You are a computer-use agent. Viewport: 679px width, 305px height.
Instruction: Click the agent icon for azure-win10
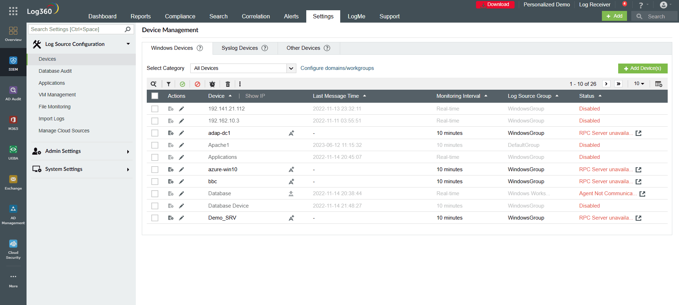pyautogui.click(x=291, y=169)
